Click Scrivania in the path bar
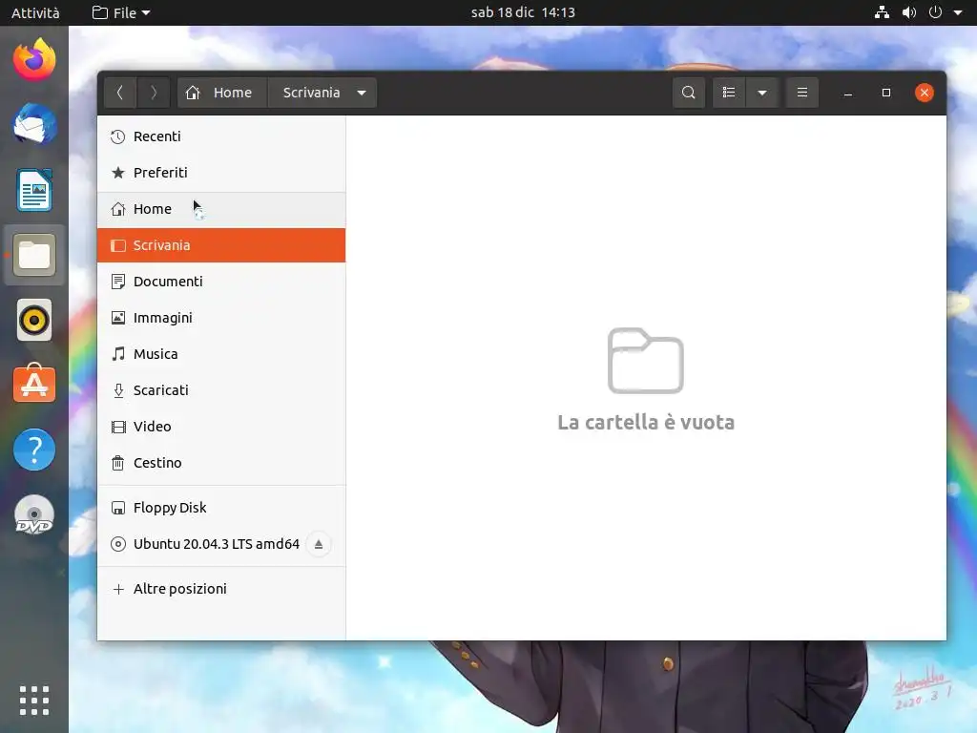Viewport: 977px width, 733px height. (x=312, y=93)
